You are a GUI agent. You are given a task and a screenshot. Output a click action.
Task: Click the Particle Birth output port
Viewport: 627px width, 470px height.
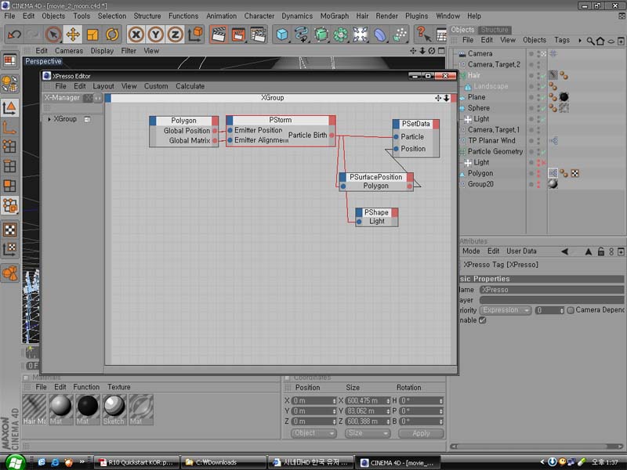coord(332,135)
